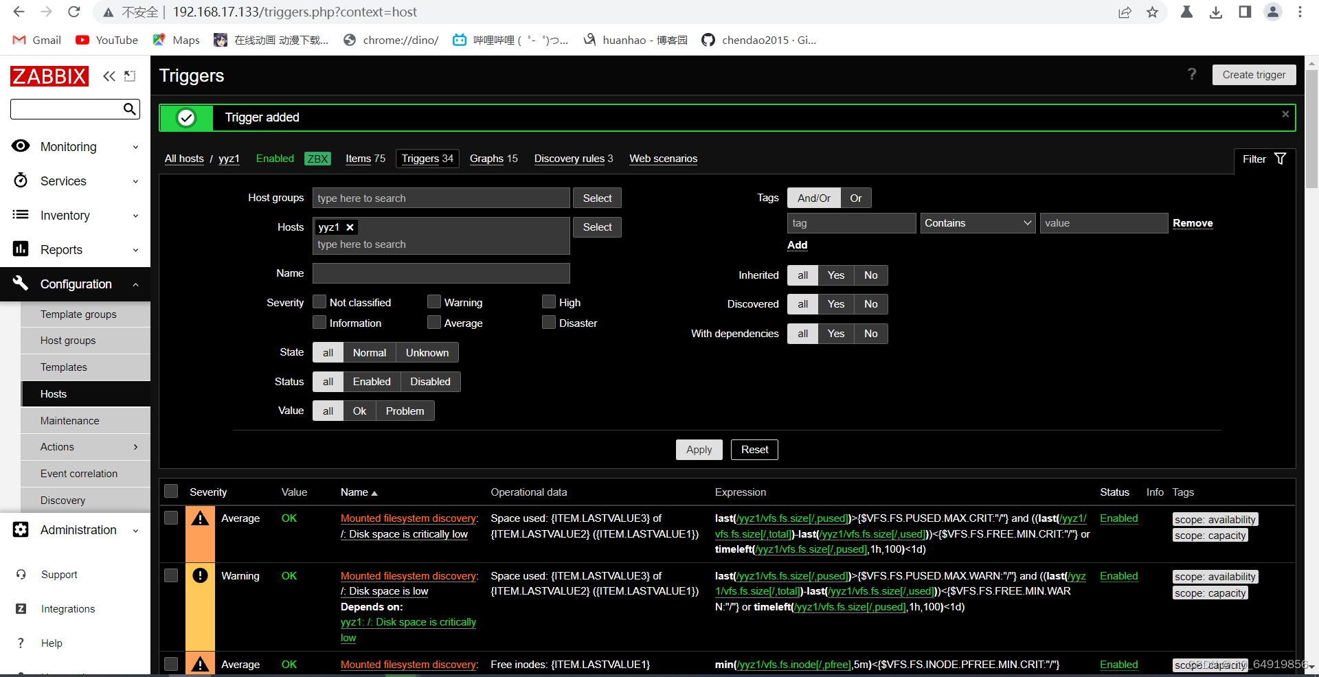Viewport: 1319px width, 677px height.
Task: Set Status filter to Enabled
Action: [x=372, y=382]
